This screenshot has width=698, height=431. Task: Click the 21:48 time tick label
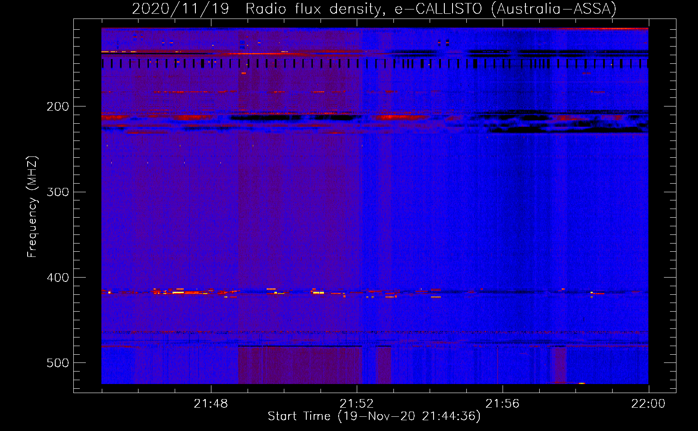click(211, 404)
